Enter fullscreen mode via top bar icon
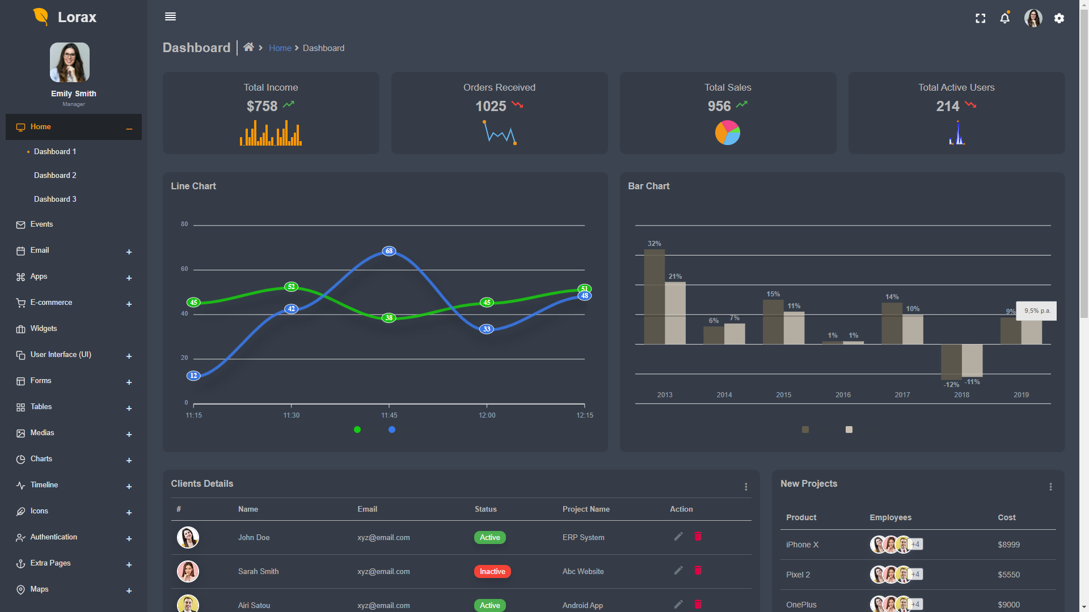The image size is (1089, 612). click(980, 18)
